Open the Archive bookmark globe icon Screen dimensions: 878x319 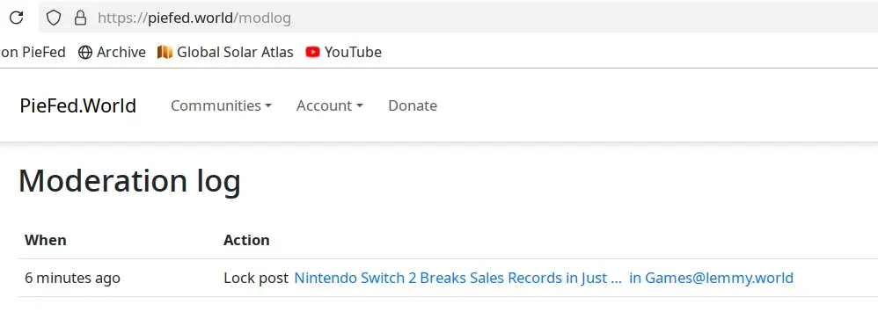pos(85,52)
